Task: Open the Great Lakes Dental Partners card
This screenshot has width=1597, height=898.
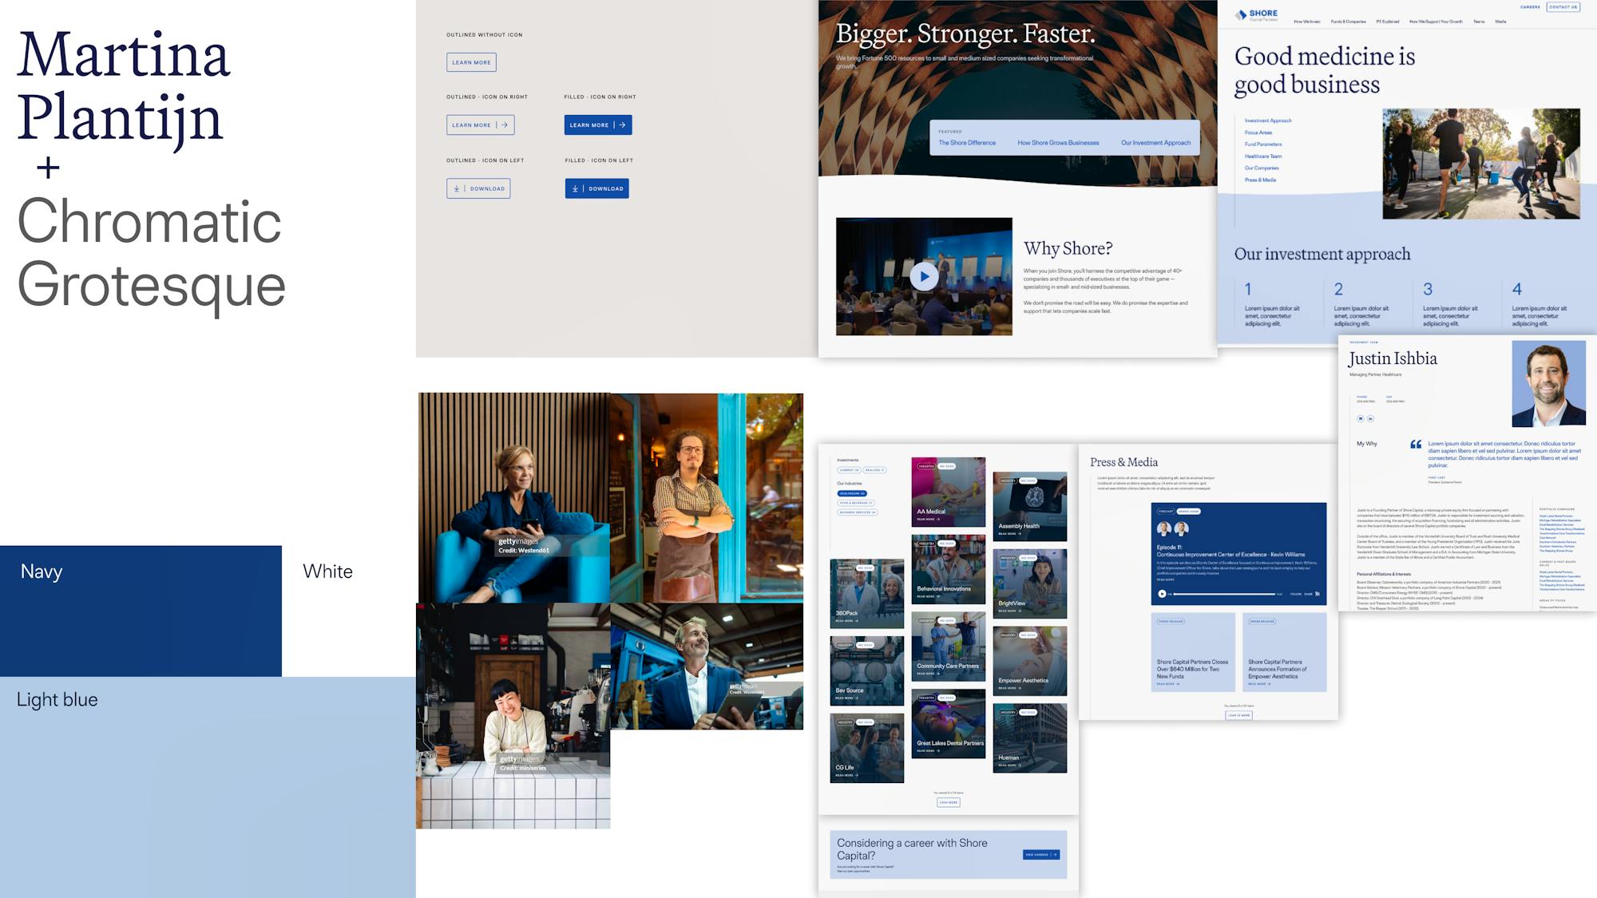Action: point(949,724)
